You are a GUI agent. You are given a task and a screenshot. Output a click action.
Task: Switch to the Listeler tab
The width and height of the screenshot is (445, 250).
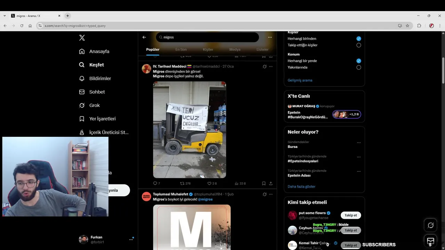[262, 50]
